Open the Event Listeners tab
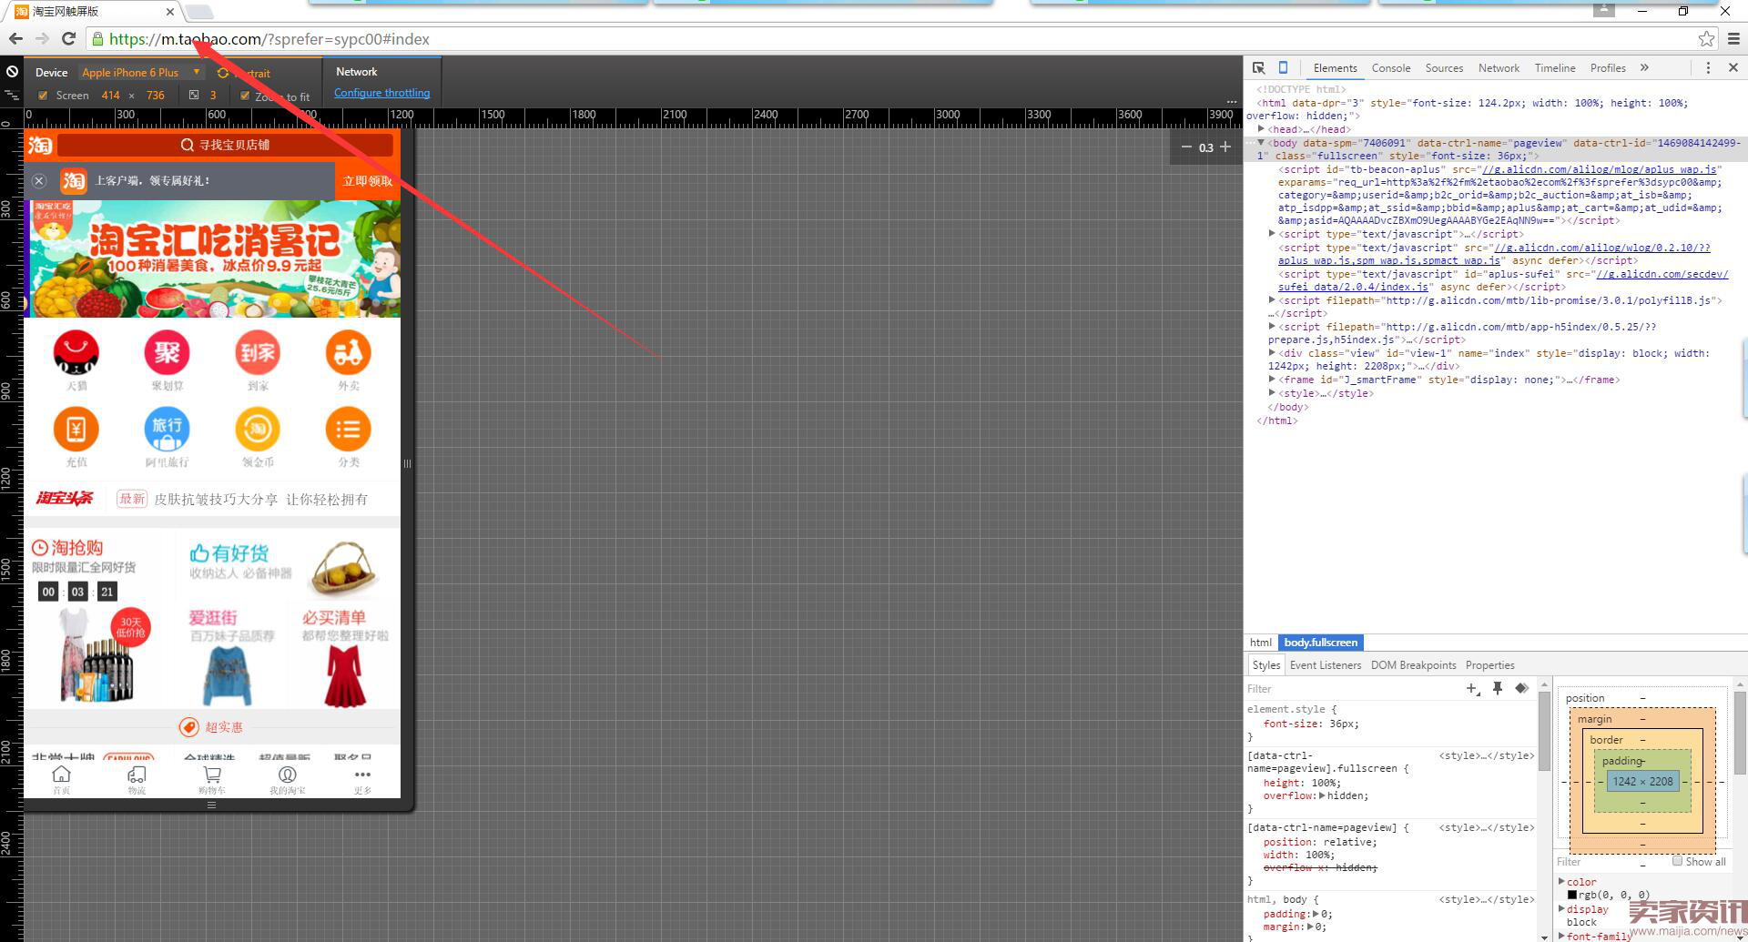1748x942 pixels. point(1326,665)
